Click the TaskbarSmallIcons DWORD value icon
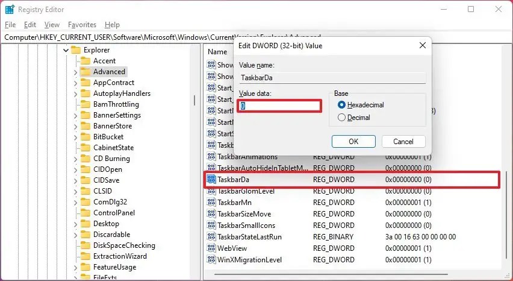Viewport: 513px width, 281px height. point(211,226)
